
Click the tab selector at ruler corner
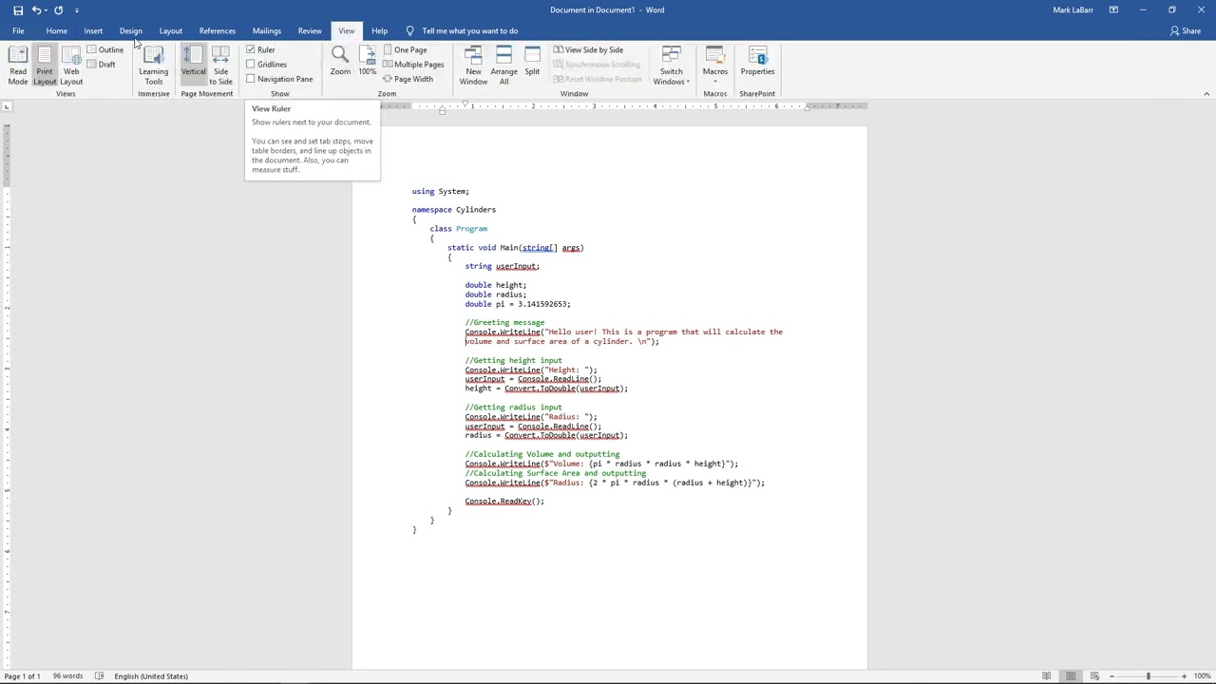point(7,106)
